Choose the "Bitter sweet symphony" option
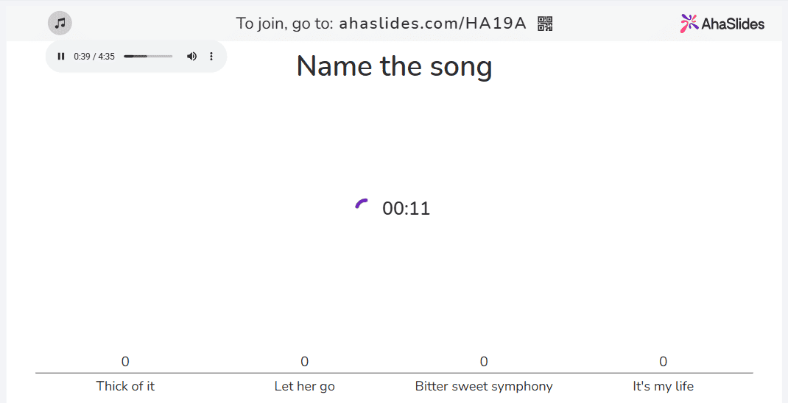This screenshot has width=788, height=403. 484,386
